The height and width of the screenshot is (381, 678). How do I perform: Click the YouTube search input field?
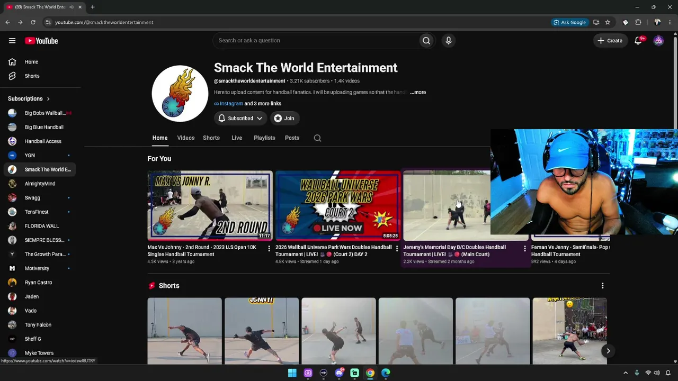(315, 41)
